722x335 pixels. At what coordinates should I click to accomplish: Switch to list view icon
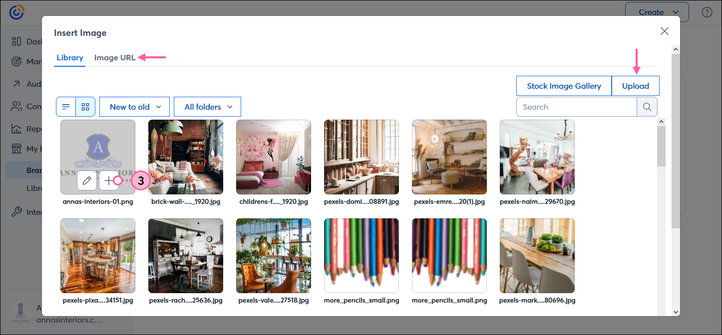66,107
